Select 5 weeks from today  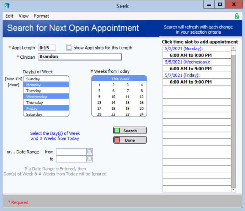(x=99, y=91)
